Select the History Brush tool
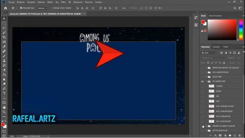The height and width of the screenshot is (138, 245). [x=4, y=65]
